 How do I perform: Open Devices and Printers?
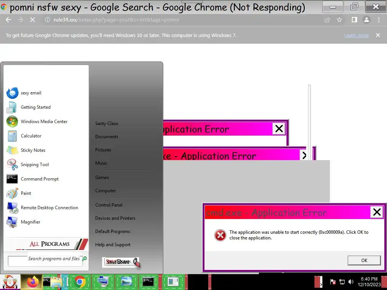(115, 218)
